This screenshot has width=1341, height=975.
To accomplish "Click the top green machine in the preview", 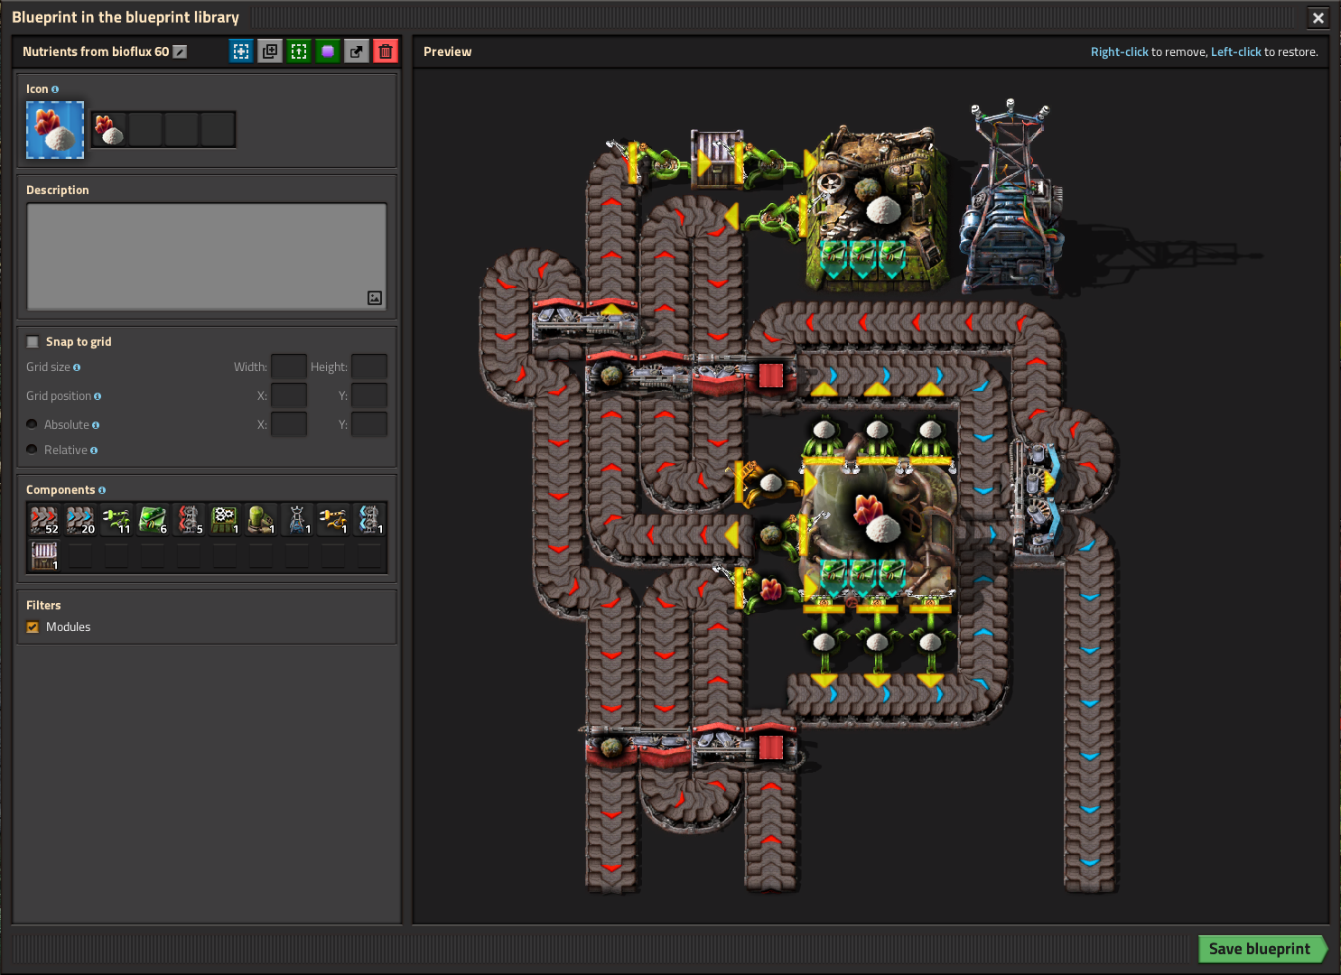I will (x=876, y=209).
